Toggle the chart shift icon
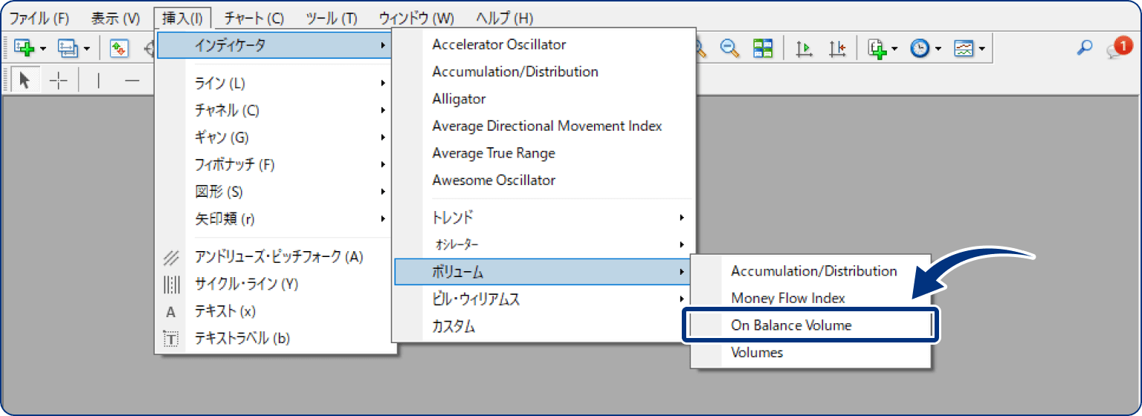The image size is (1142, 416). point(838,49)
